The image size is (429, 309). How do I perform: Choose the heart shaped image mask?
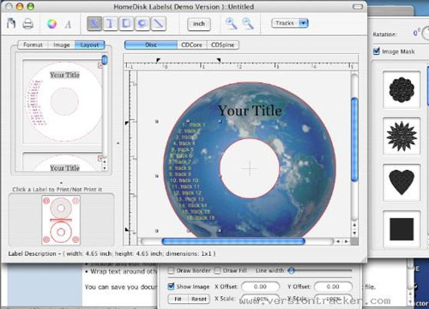tap(402, 182)
